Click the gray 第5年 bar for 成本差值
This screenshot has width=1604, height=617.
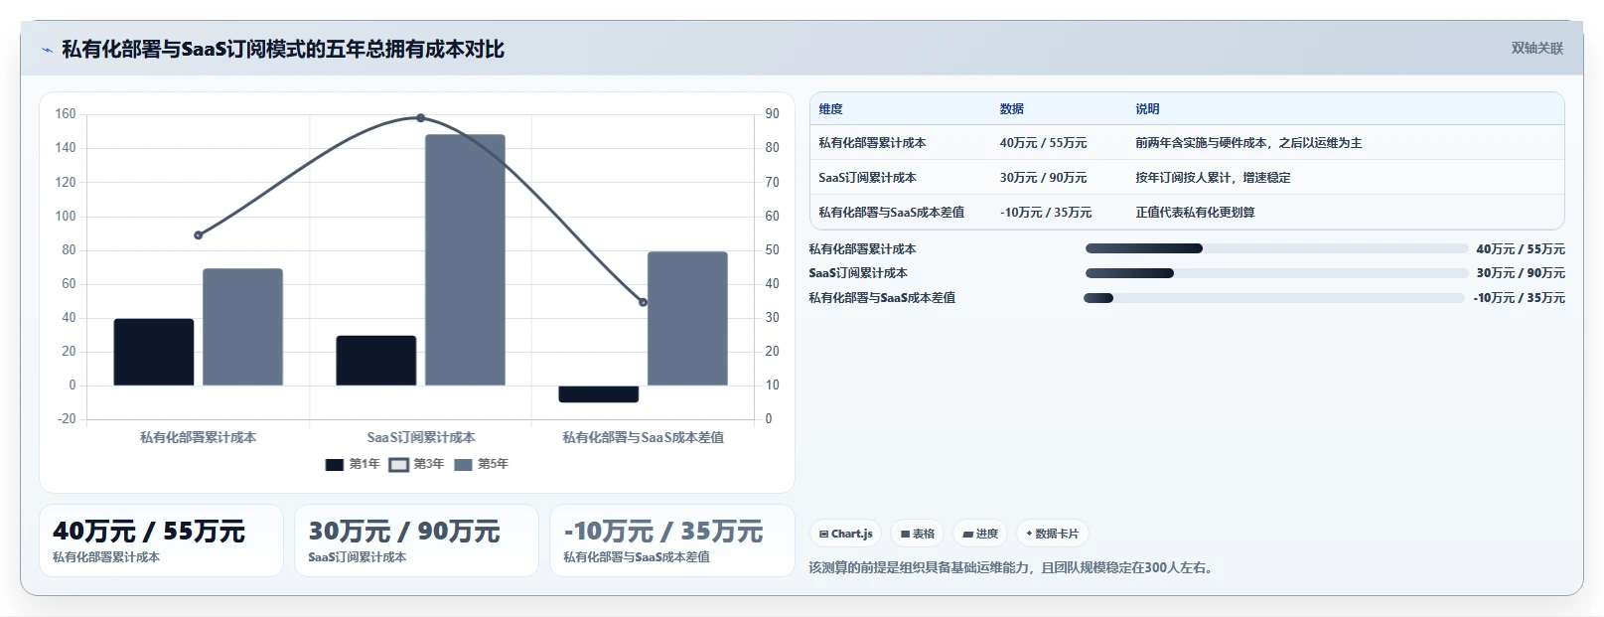[x=687, y=319]
